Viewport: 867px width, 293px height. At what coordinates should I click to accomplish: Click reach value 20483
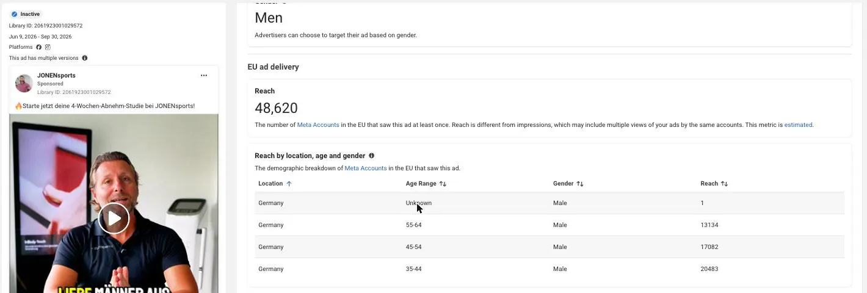point(709,269)
